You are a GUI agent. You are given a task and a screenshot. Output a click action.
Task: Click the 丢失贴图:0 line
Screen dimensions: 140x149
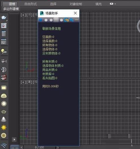[x=50, y=78]
